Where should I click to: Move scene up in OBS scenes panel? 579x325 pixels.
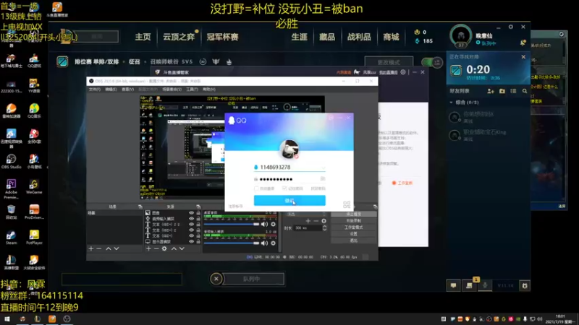108,248
